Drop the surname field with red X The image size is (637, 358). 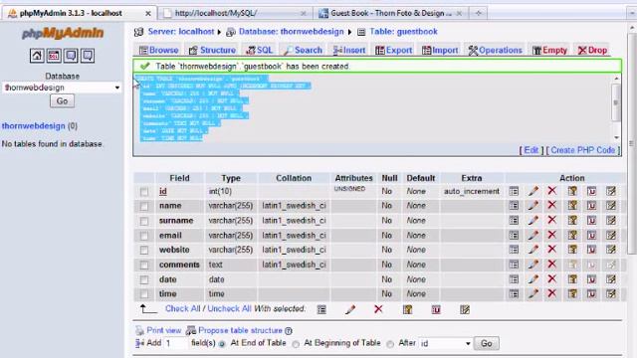pos(551,221)
